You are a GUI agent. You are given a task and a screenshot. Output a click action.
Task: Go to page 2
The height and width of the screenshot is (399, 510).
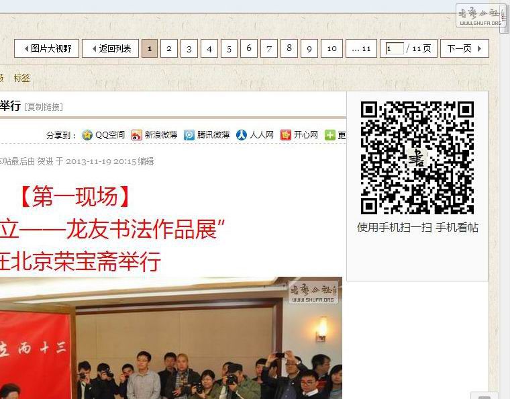[x=169, y=48]
